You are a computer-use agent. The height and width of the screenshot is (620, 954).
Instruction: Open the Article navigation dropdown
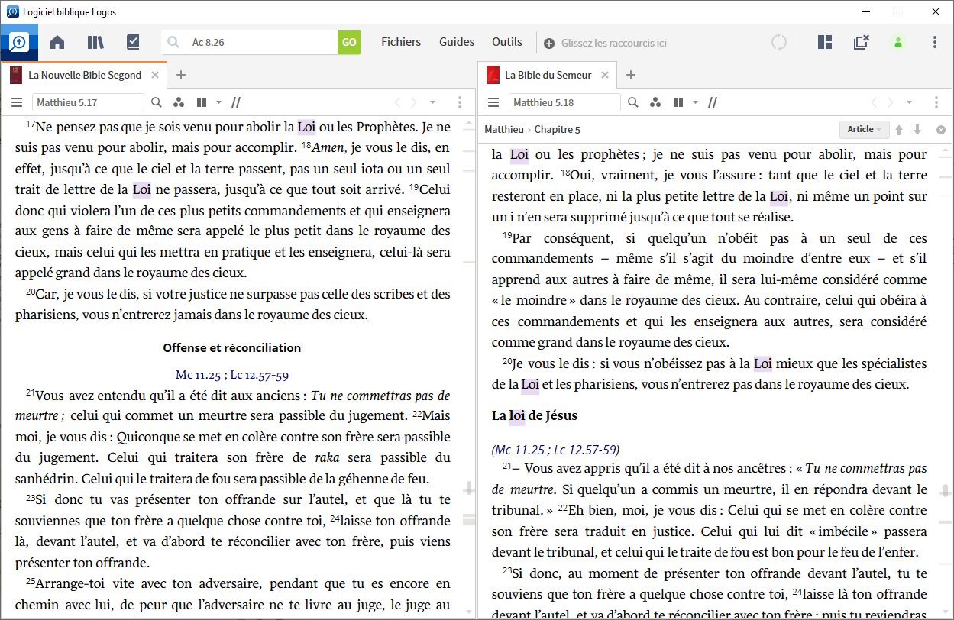865,129
